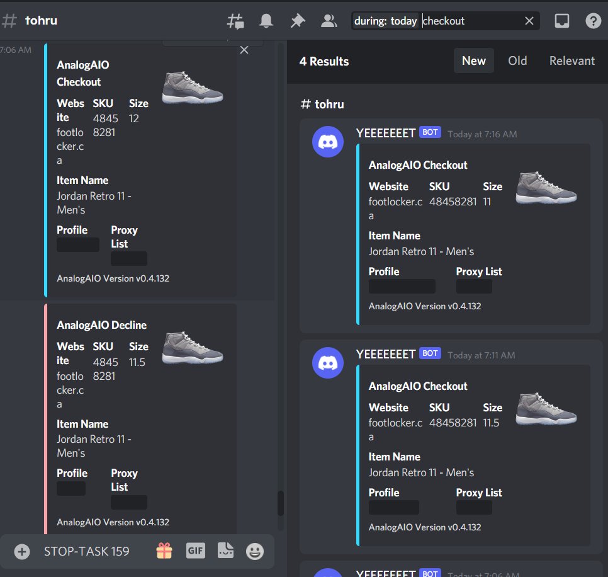Sort search results by Relevant

571,60
